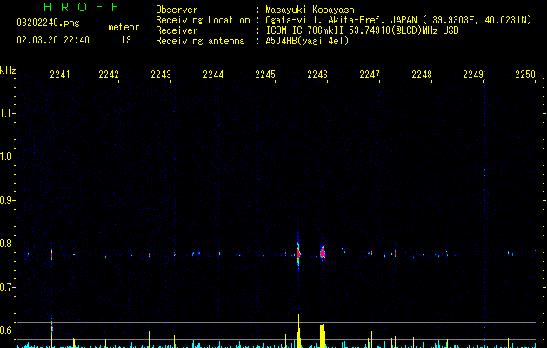Click the Receiving Location label
The width and height of the screenshot is (547, 348).
[x=203, y=20]
